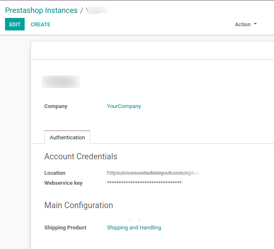Click the Main Configuration heading
The height and width of the screenshot is (249, 274).
pos(79,205)
